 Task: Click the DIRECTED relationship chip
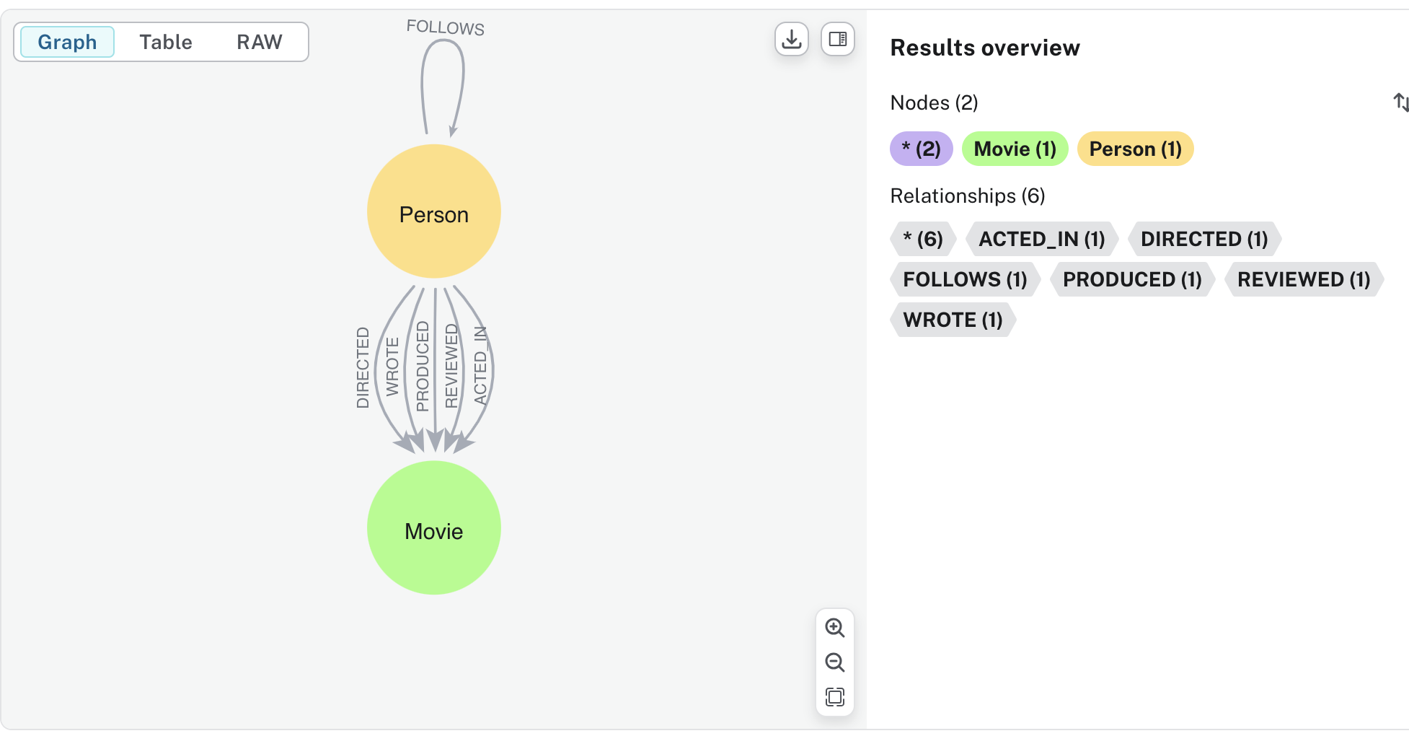[x=1203, y=239]
